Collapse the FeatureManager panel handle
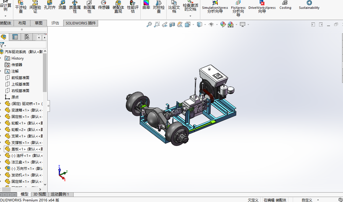 48,106
